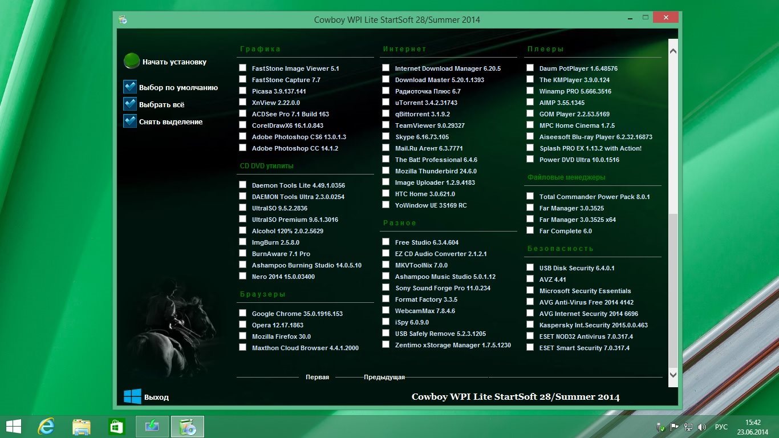This screenshot has height=438, width=779.
Task: Click AVG Anti-Virus Free 2014 4142 text
Action: 586,302
